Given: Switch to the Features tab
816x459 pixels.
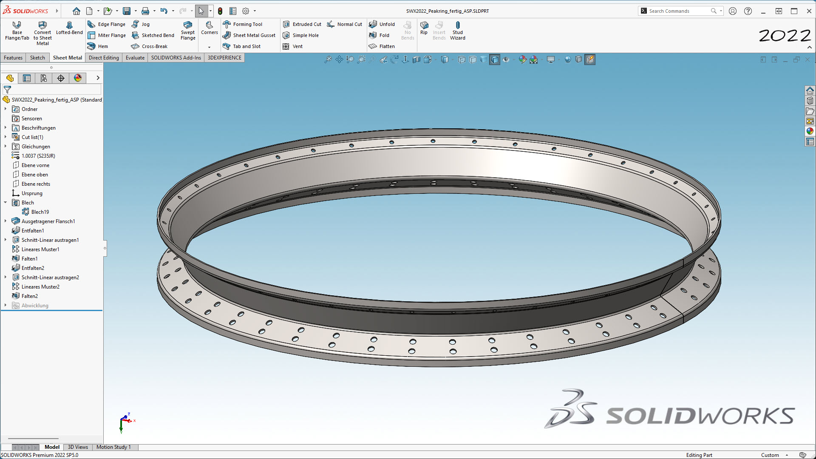Looking at the screenshot, I should [13, 58].
